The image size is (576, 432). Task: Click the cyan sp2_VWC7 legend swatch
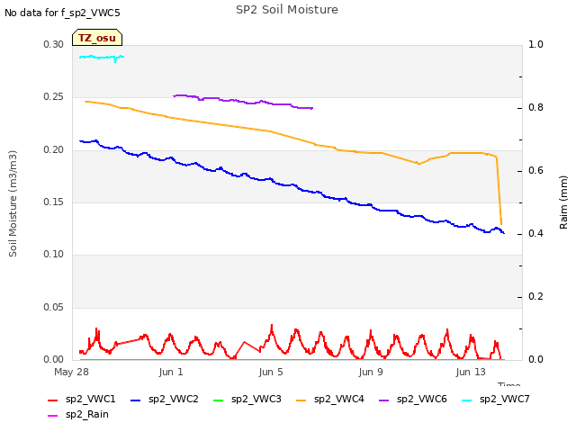click(467, 400)
